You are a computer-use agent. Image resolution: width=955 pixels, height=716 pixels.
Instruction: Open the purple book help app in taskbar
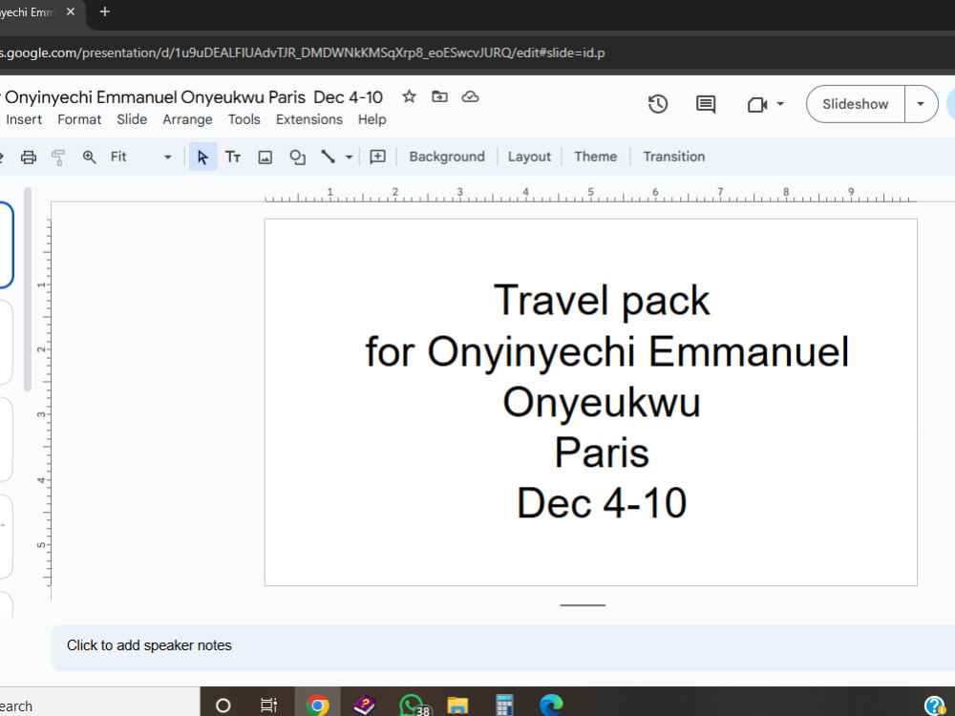tap(364, 705)
